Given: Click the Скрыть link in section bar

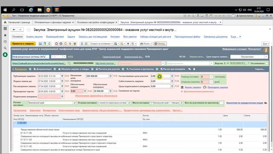Looking at the screenshot, I should pyautogui.click(x=260, y=69).
